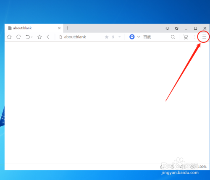Open favorites with the star outline icon

(x=39, y=37)
